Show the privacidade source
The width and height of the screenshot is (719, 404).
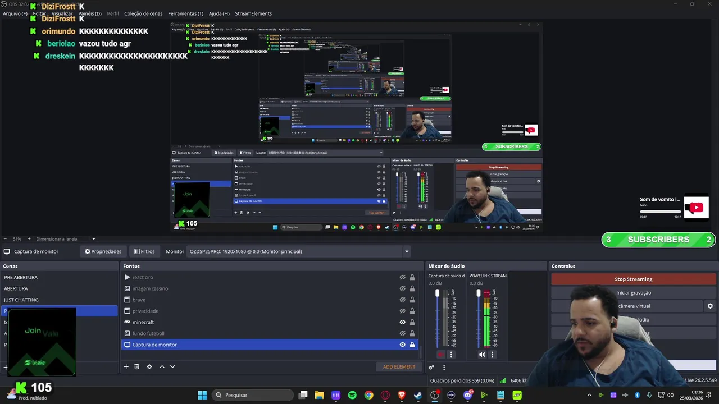tap(402, 311)
